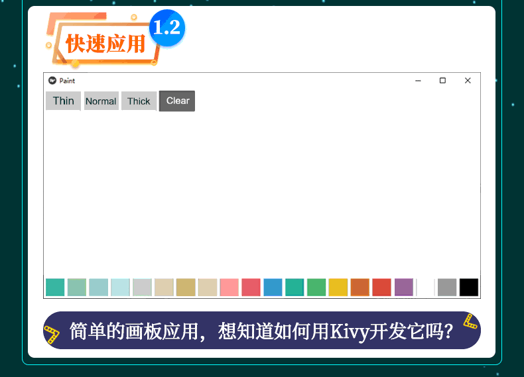The height and width of the screenshot is (377, 524).
Task: Select the khaki swatch between the beige ones
Action: pos(186,288)
